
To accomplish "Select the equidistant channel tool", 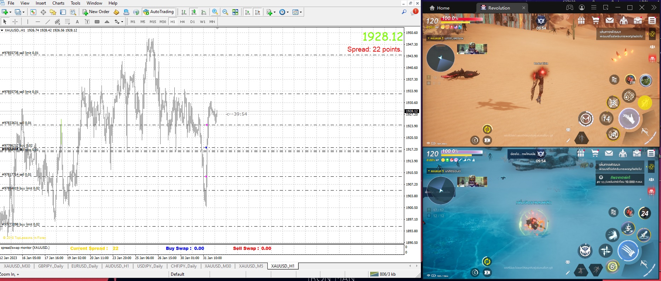I will 58,22.
